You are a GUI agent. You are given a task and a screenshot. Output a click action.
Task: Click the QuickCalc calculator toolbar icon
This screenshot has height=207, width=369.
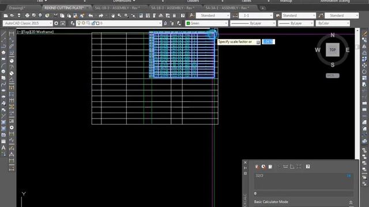[x=174, y=16]
